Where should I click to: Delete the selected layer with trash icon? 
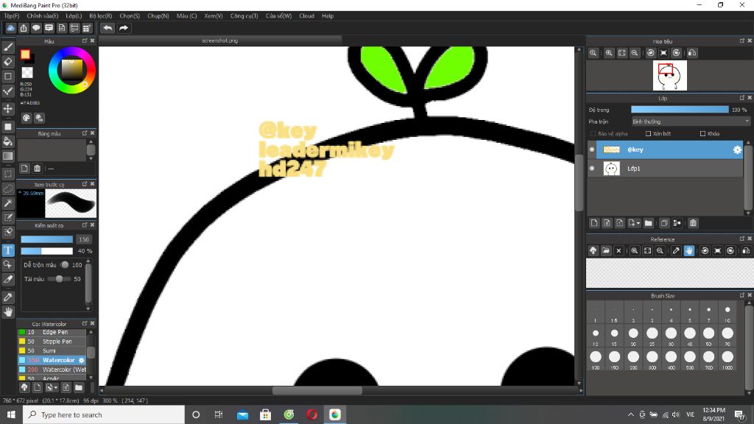coord(693,223)
